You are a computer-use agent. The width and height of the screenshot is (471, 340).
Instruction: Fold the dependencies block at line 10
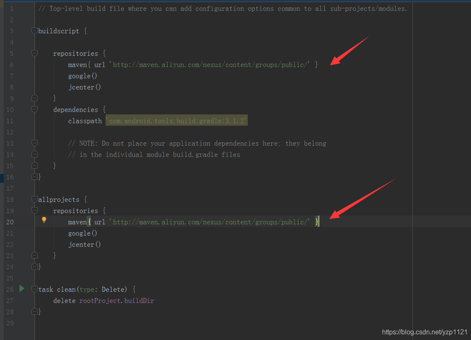point(35,109)
